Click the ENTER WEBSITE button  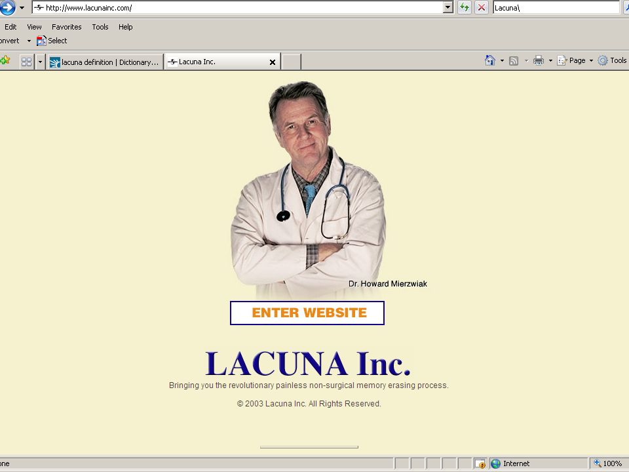tap(307, 313)
